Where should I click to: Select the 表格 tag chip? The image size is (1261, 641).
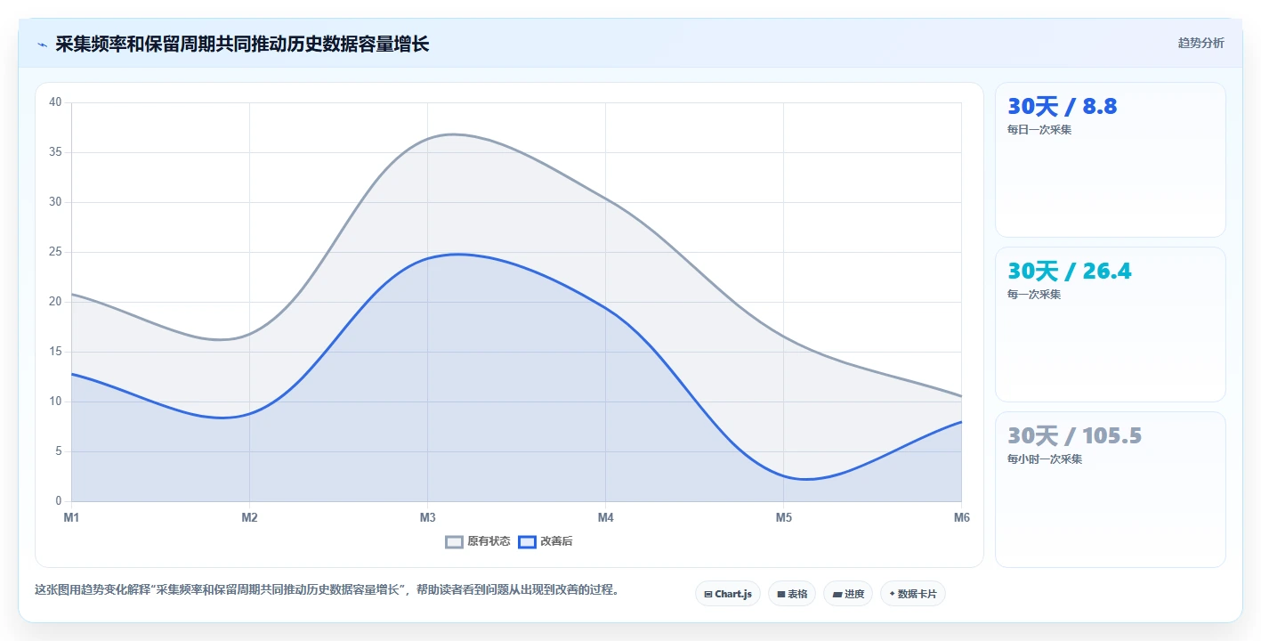tap(792, 594)
